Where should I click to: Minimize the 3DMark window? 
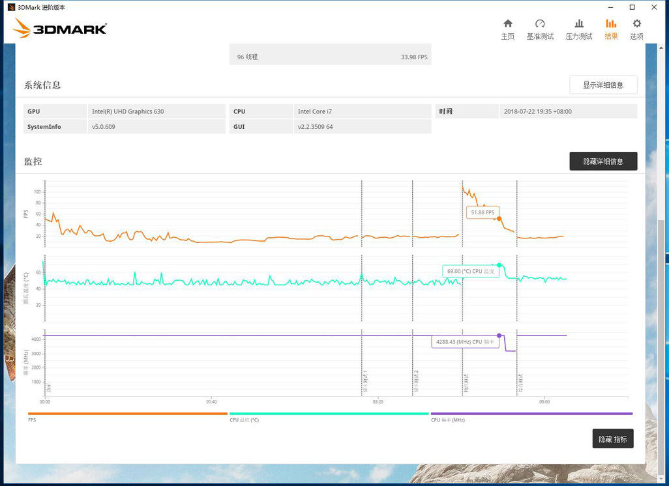[610, 7]
